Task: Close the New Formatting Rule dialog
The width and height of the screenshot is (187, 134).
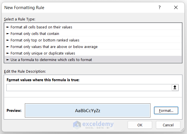Action: click(176, 8)
